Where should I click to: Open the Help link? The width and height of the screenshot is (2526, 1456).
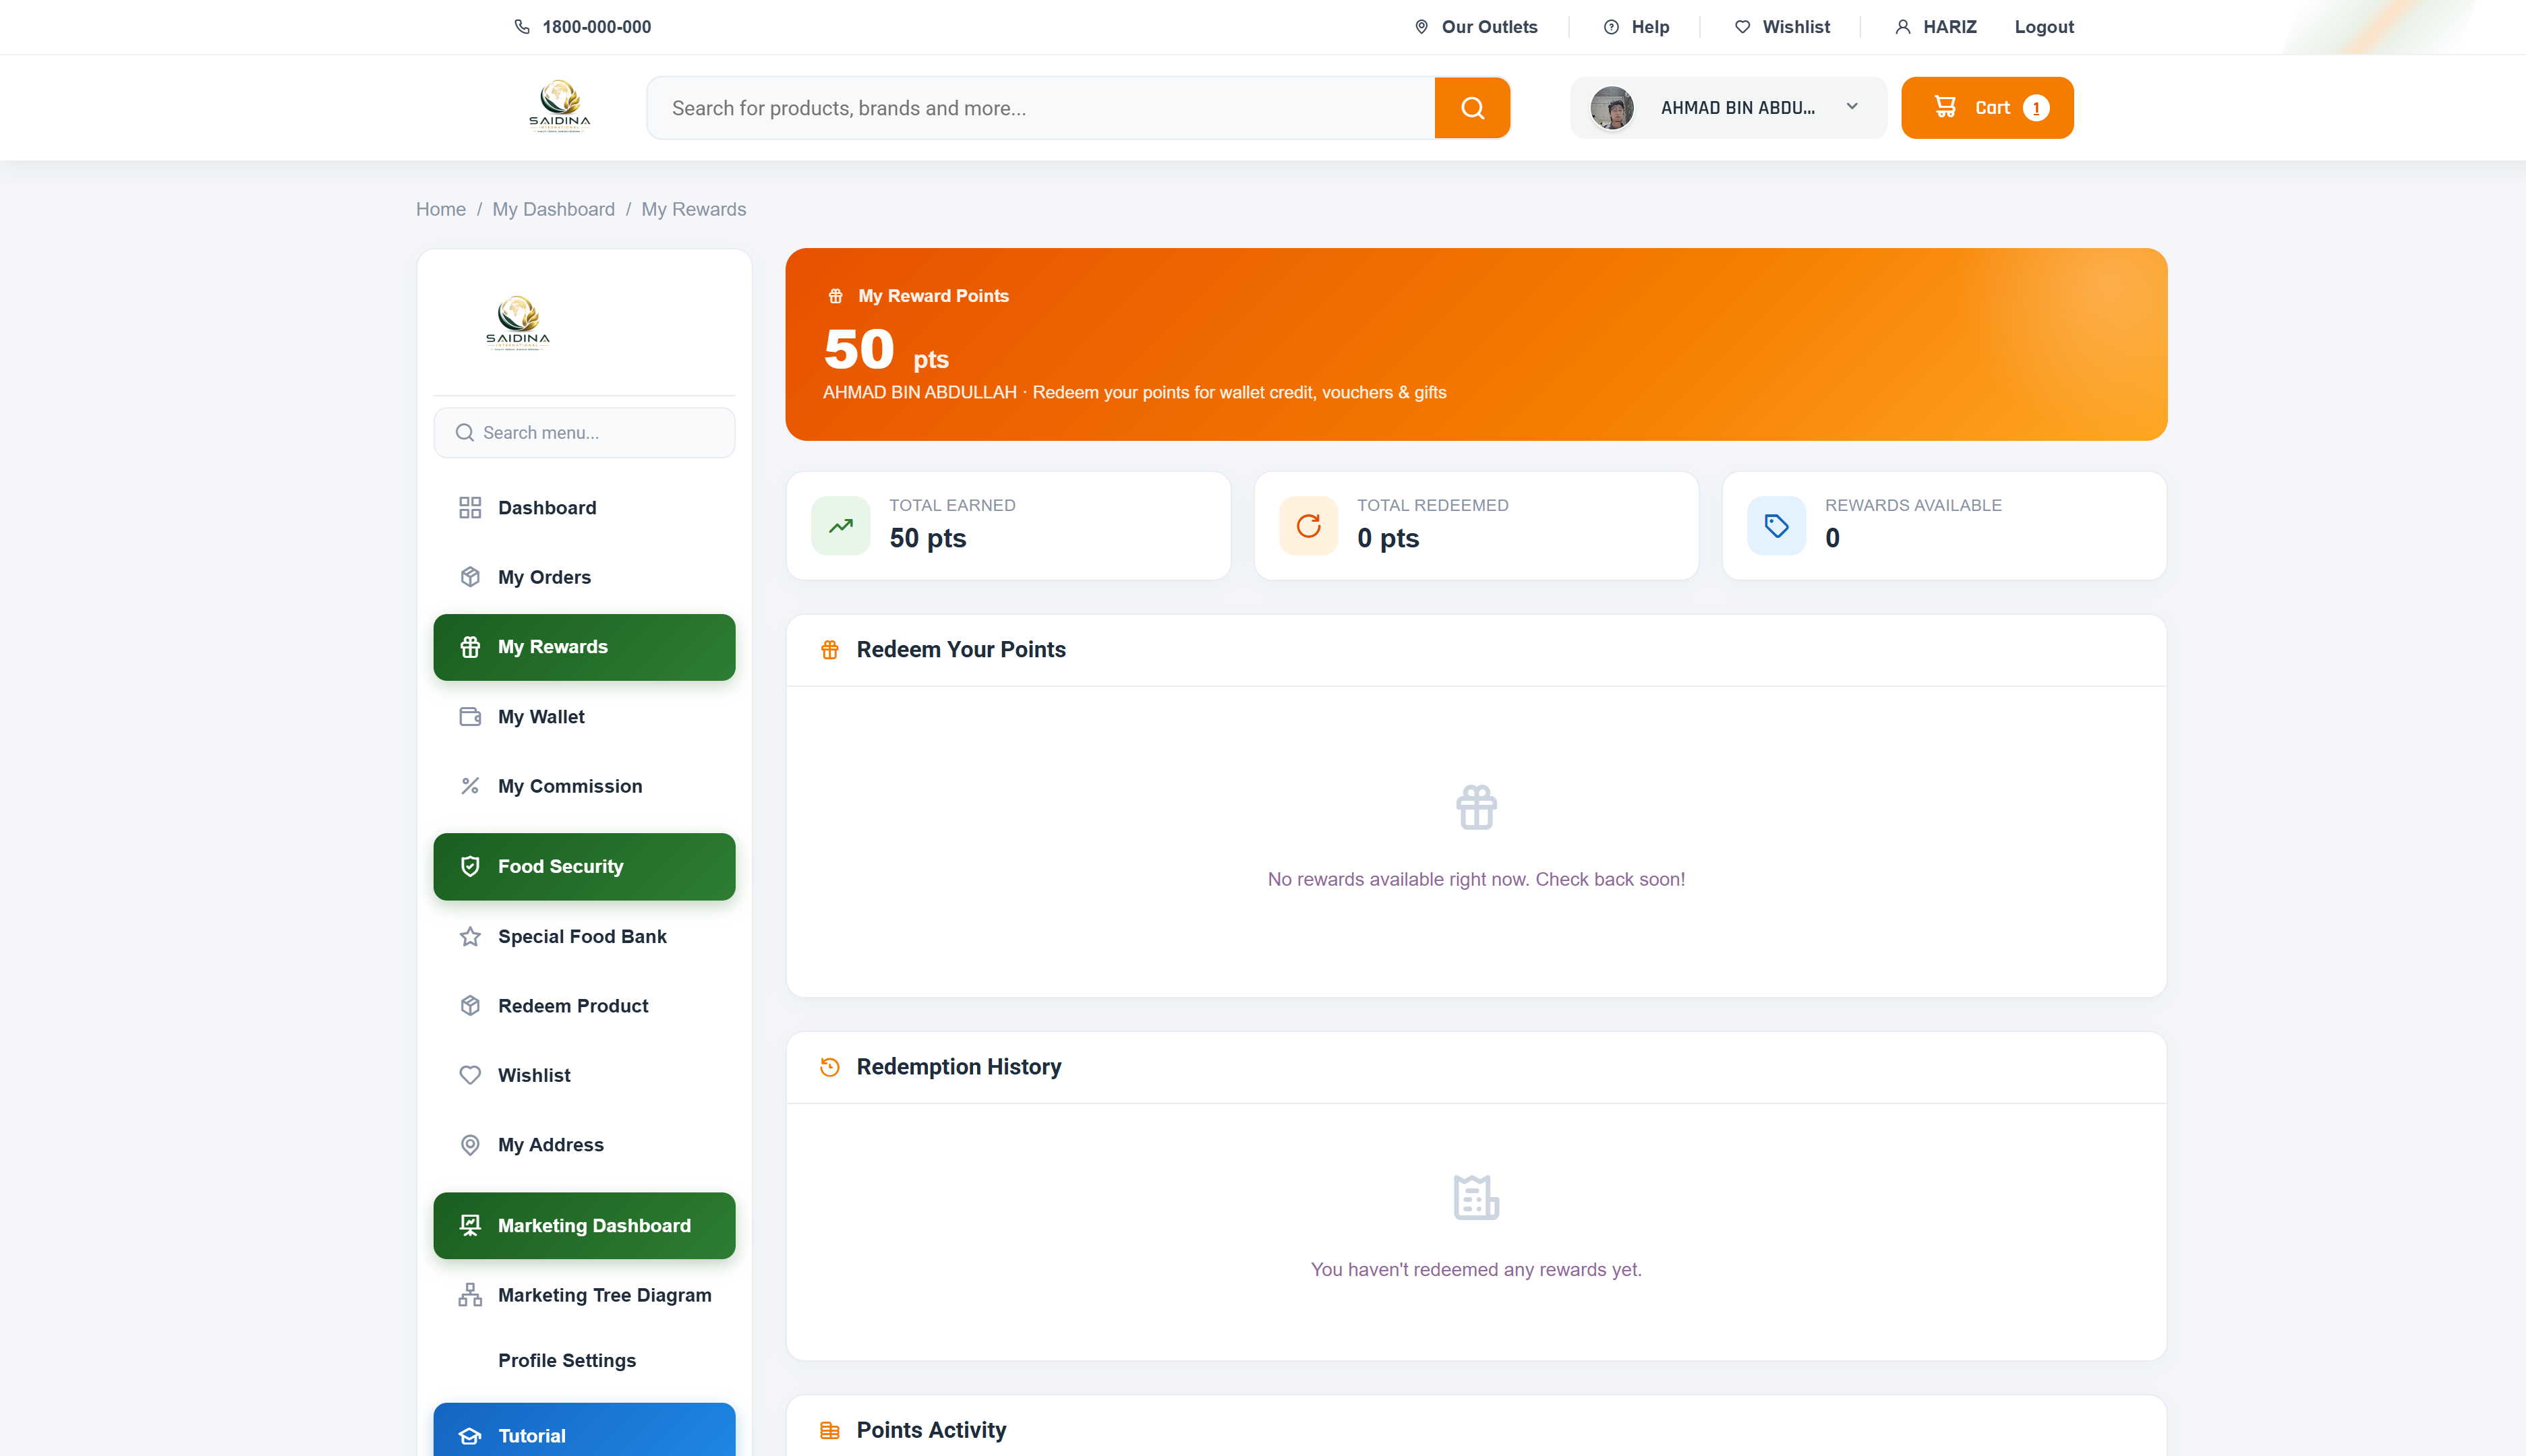point(1636,27)
